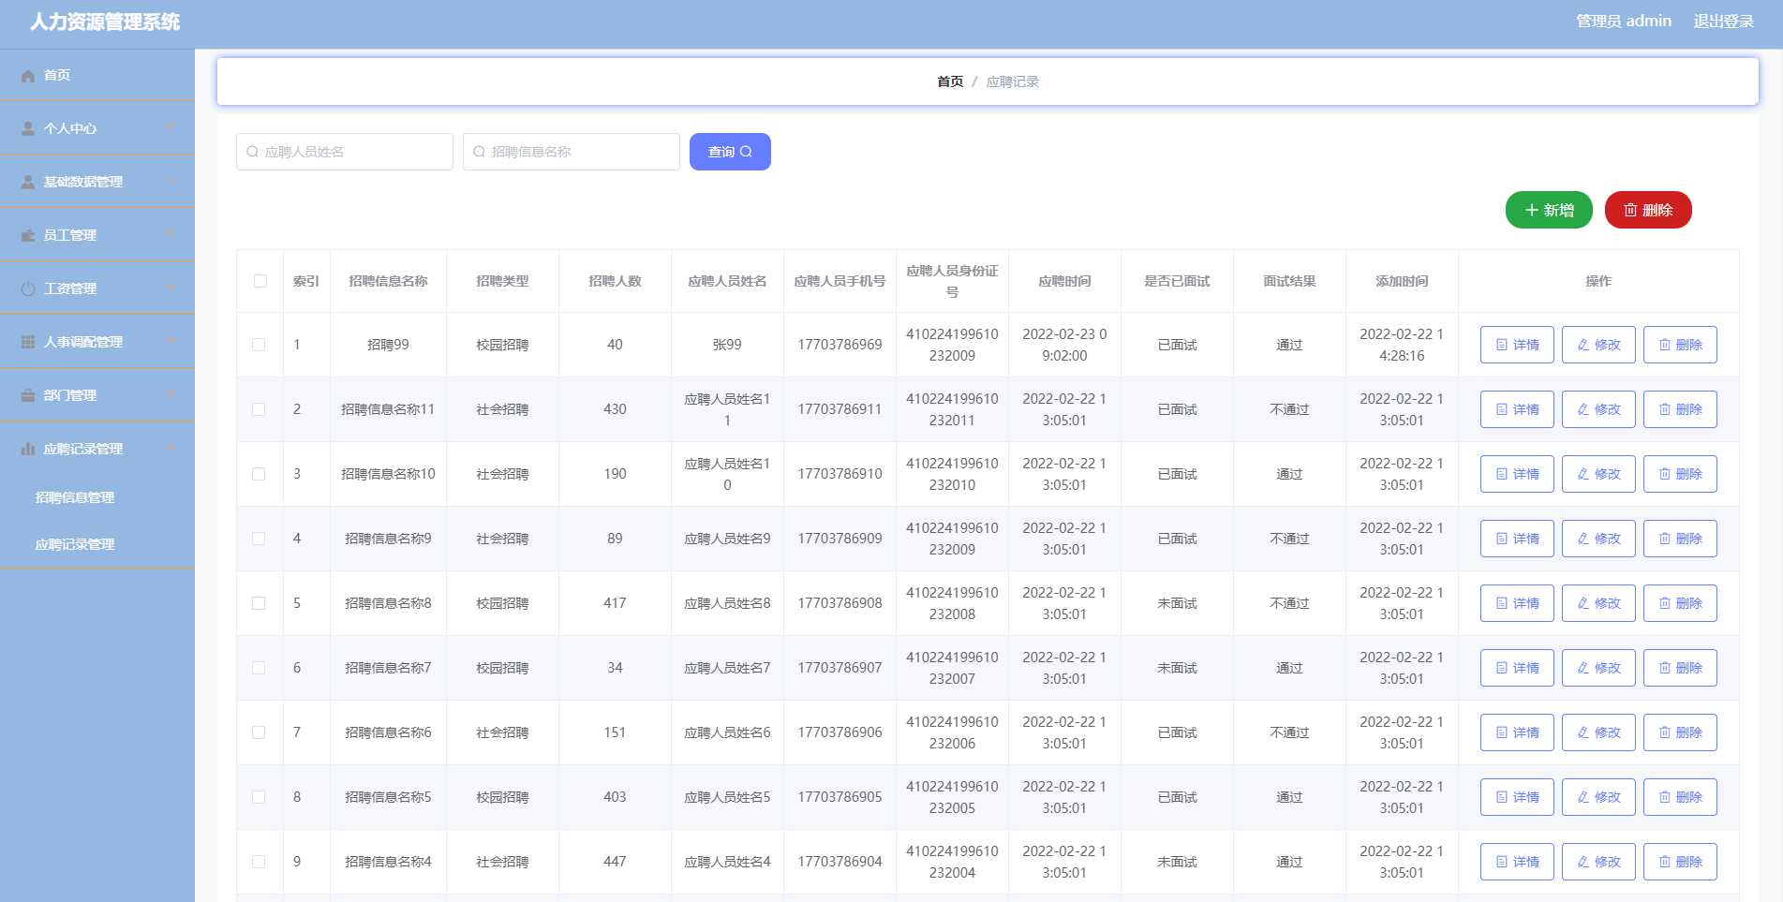The height and width of the screenshot is (902, 1783).
Task: Click 修改 button for 招聘信息名称11 row
Action: 1598,409
